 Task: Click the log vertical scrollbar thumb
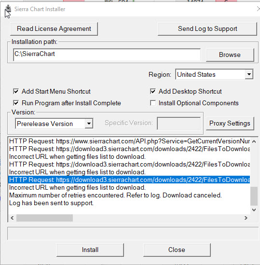[254, 195]
